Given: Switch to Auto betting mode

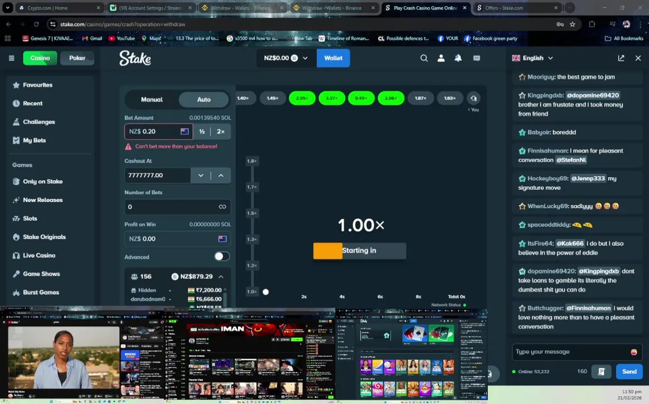Looking at the screenshot, I should pos(204,99).
